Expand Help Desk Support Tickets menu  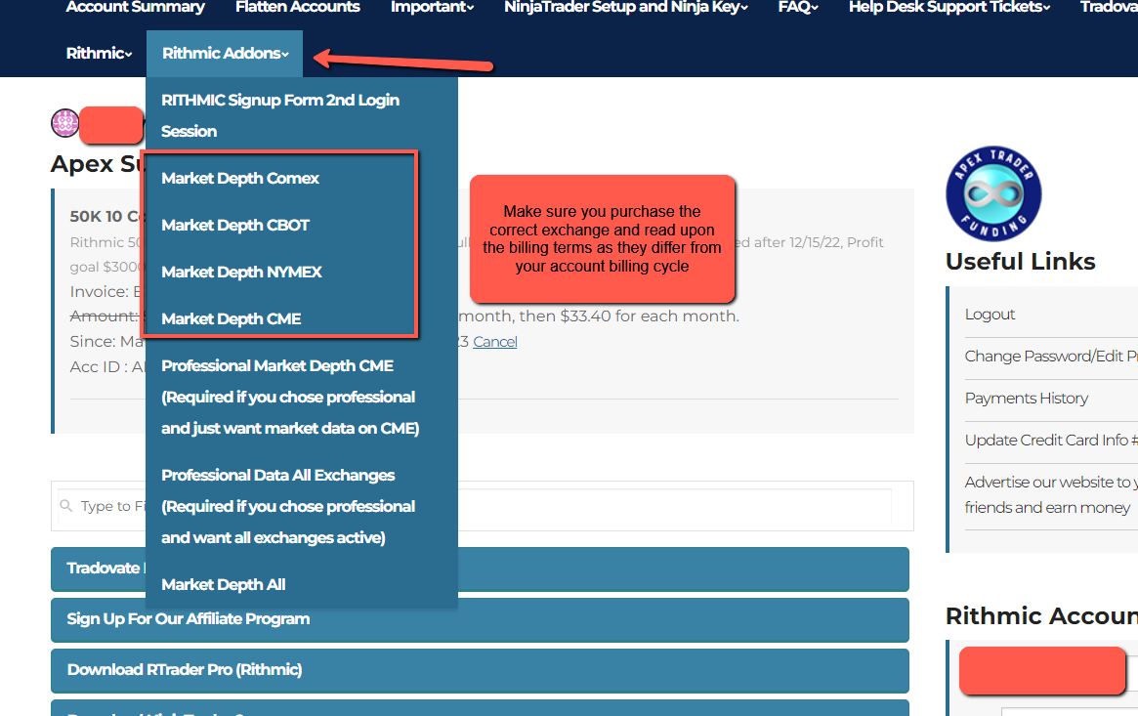(x=949, y=7)
